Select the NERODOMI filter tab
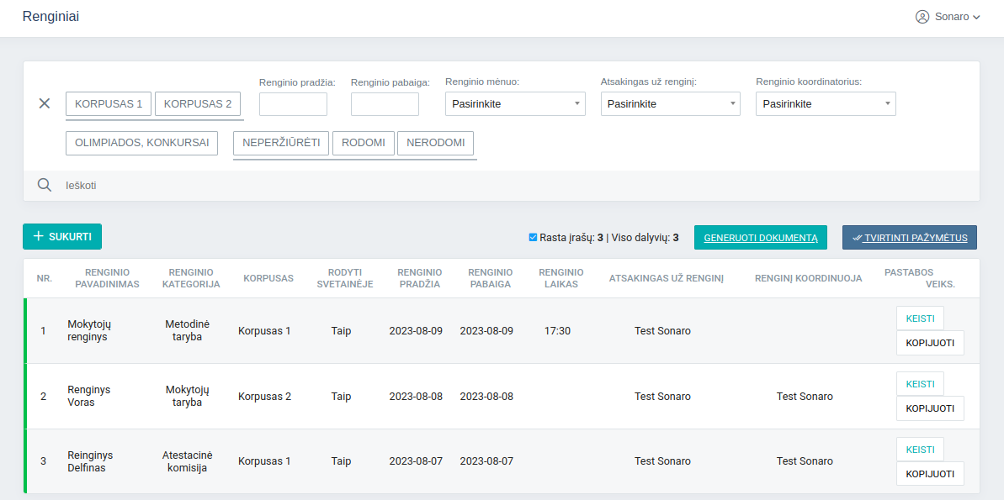 pos(435,143)
